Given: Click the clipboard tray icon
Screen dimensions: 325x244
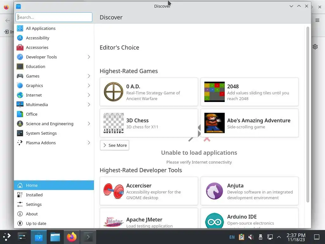Looking at the screenshot, I should coord(242,237).
